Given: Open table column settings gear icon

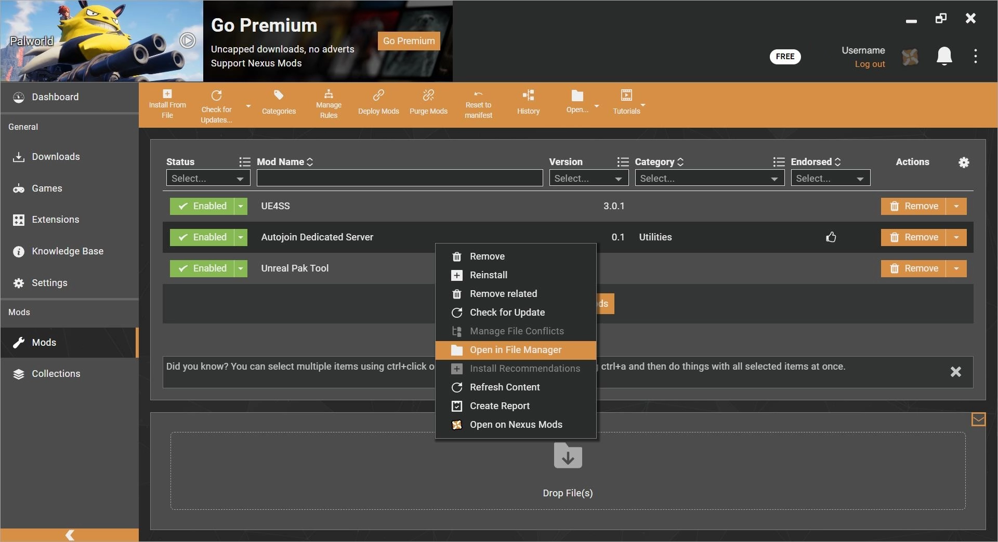Looking at the screenshot, I should pos(964,162).
